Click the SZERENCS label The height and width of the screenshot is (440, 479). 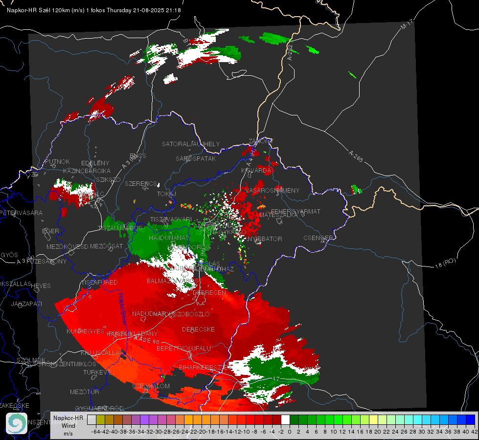tap(141, 183)
